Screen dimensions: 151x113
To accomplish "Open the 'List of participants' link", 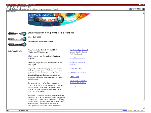I will tap(75, 68).
